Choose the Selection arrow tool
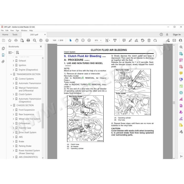 [x=70, y=40]
